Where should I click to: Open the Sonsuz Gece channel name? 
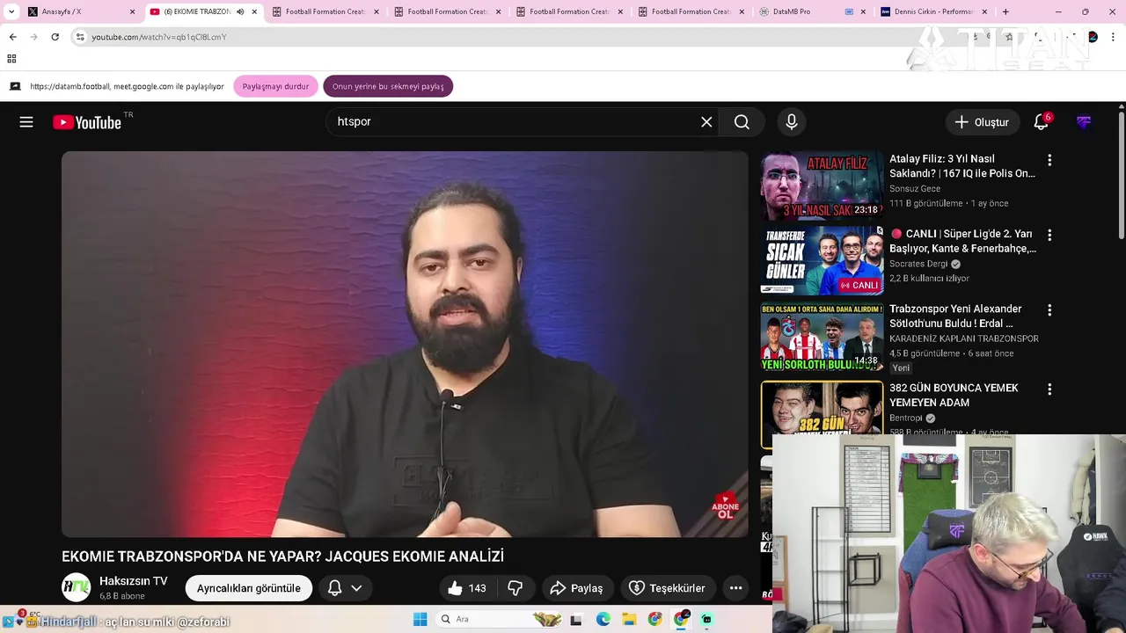point(915,189)
